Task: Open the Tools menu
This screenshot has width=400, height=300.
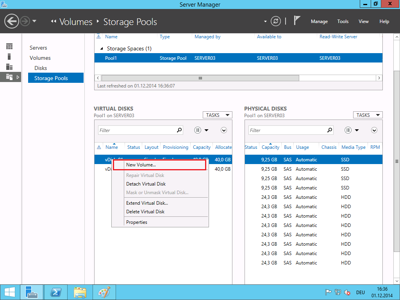Action: [x=343, y=21]
